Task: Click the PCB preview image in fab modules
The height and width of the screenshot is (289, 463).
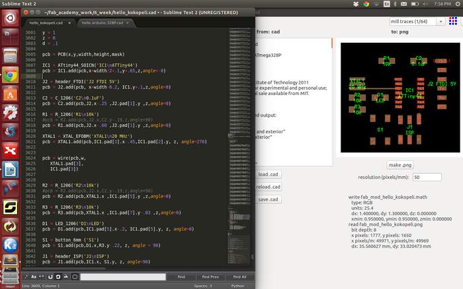Action: point(400,98)
